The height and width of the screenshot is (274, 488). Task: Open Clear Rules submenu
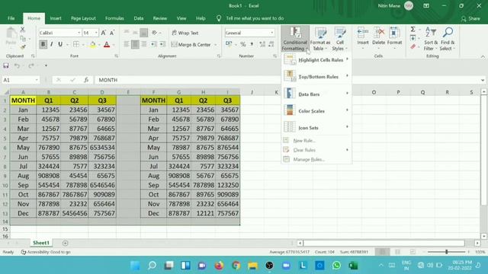[x=316, y=150]
